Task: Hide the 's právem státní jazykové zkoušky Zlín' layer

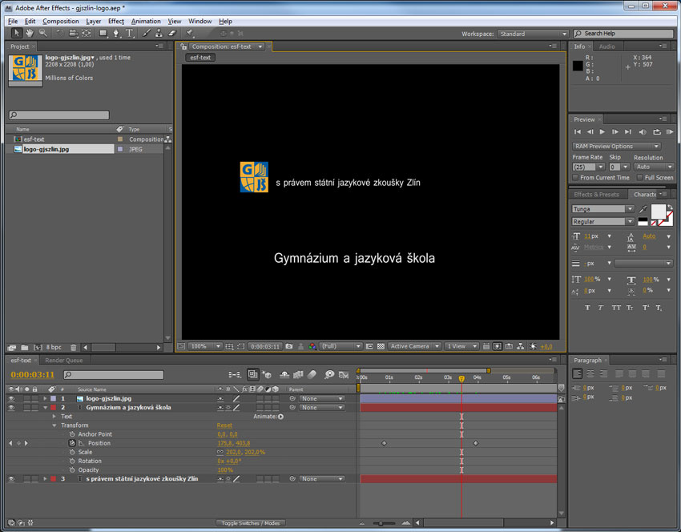Action: [12, 479]
